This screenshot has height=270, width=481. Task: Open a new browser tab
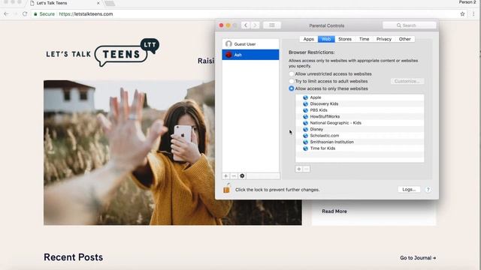click(110, 3)
